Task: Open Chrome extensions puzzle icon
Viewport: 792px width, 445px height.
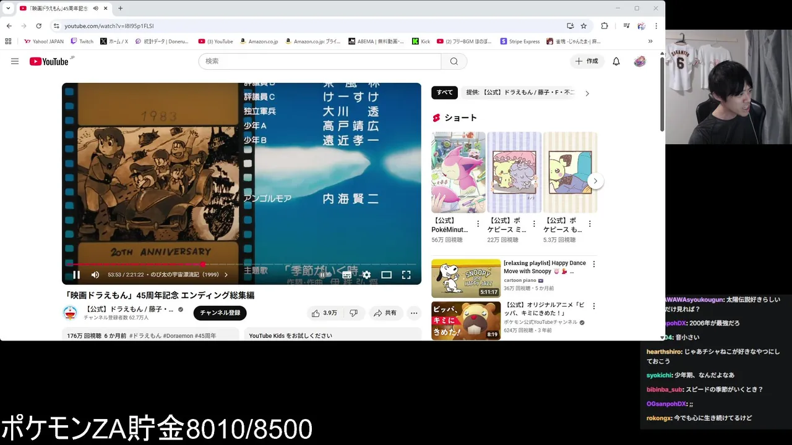Action: 605,26
